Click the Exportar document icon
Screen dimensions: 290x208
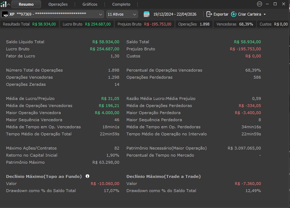click(x=209, y=14)
